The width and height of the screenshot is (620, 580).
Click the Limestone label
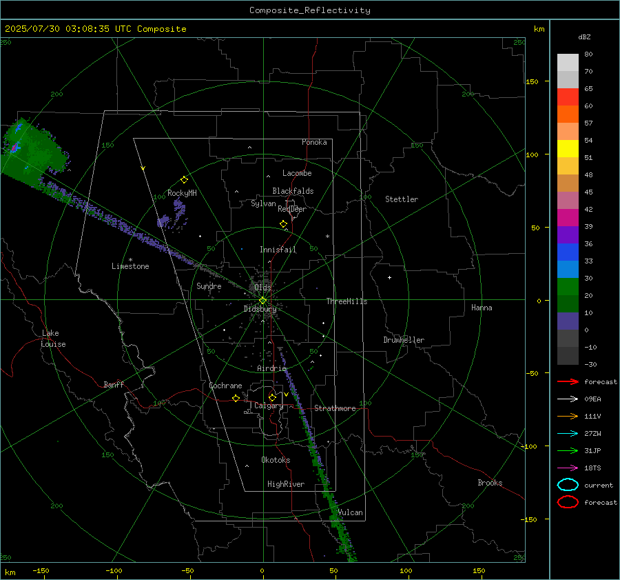pyautogui.click(x=130, y=266)
